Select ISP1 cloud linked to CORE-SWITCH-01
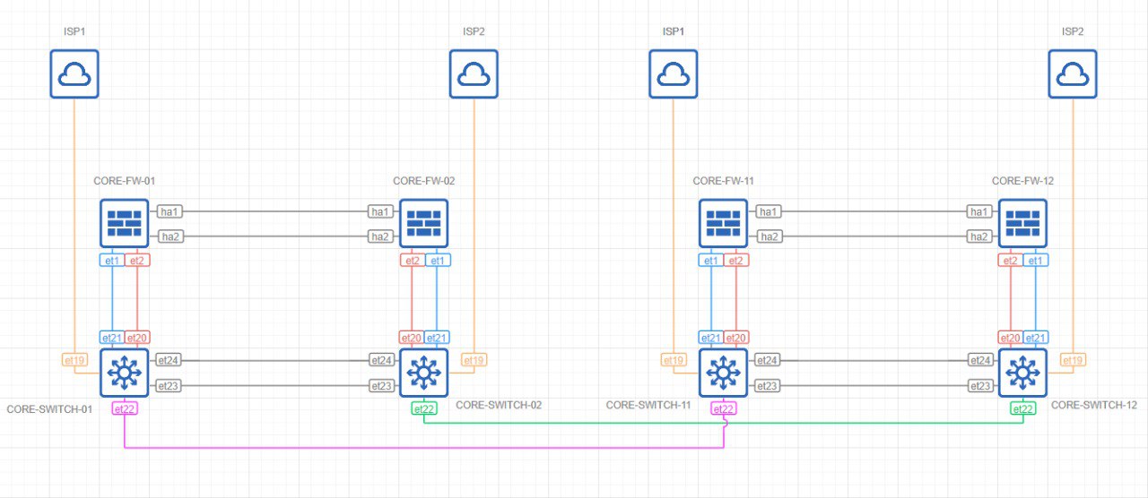The image size is (1148, 498). click(x=74, y=73)
